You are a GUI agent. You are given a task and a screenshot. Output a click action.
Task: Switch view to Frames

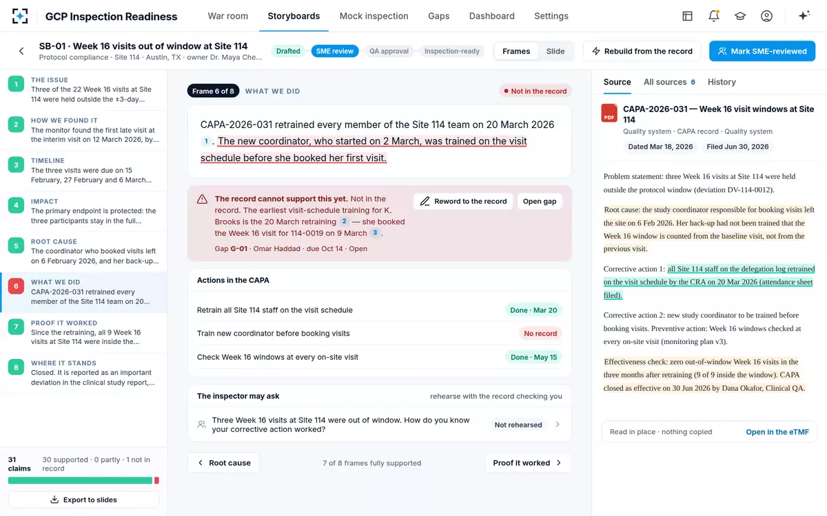pos(516,51)
